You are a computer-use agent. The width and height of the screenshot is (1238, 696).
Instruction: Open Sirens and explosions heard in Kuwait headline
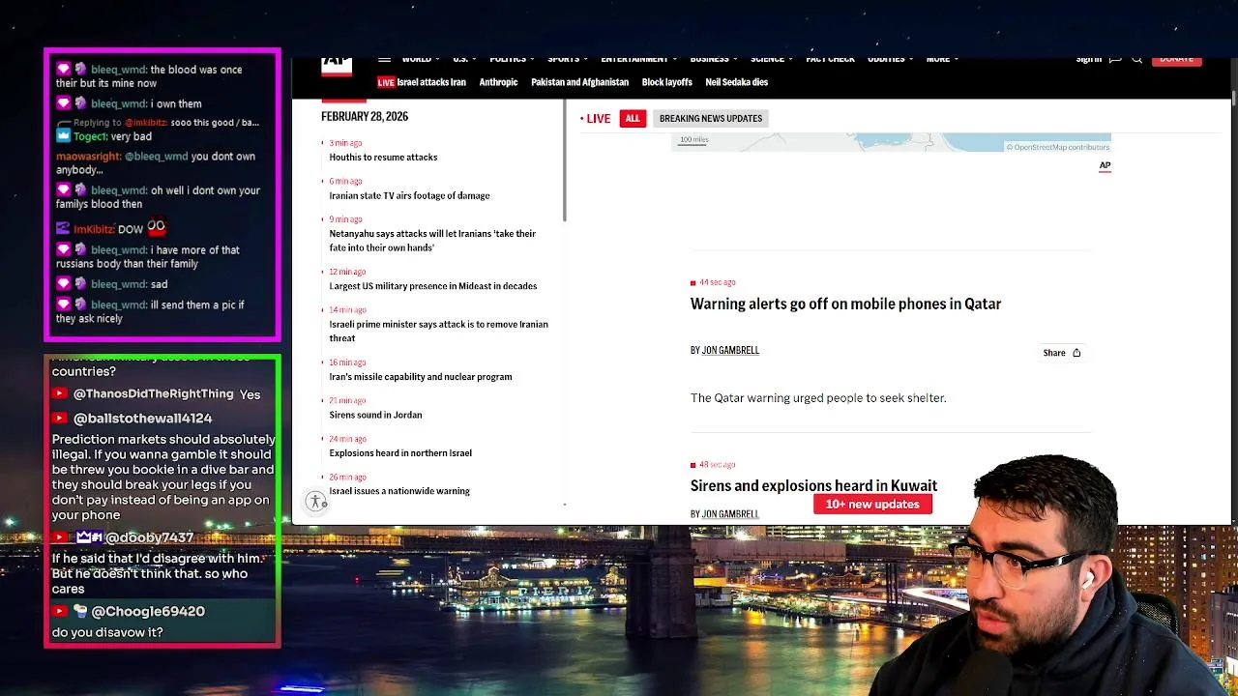pos(813,486)
